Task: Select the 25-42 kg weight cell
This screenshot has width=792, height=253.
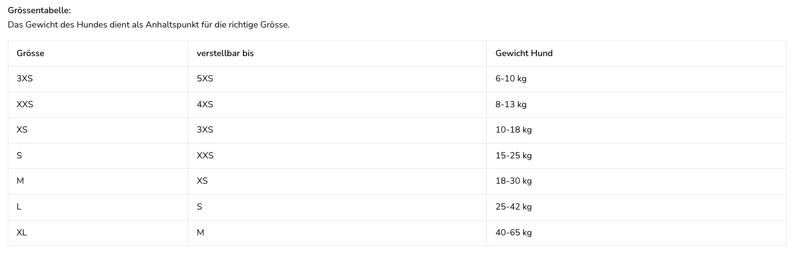Action: [637, 207]
